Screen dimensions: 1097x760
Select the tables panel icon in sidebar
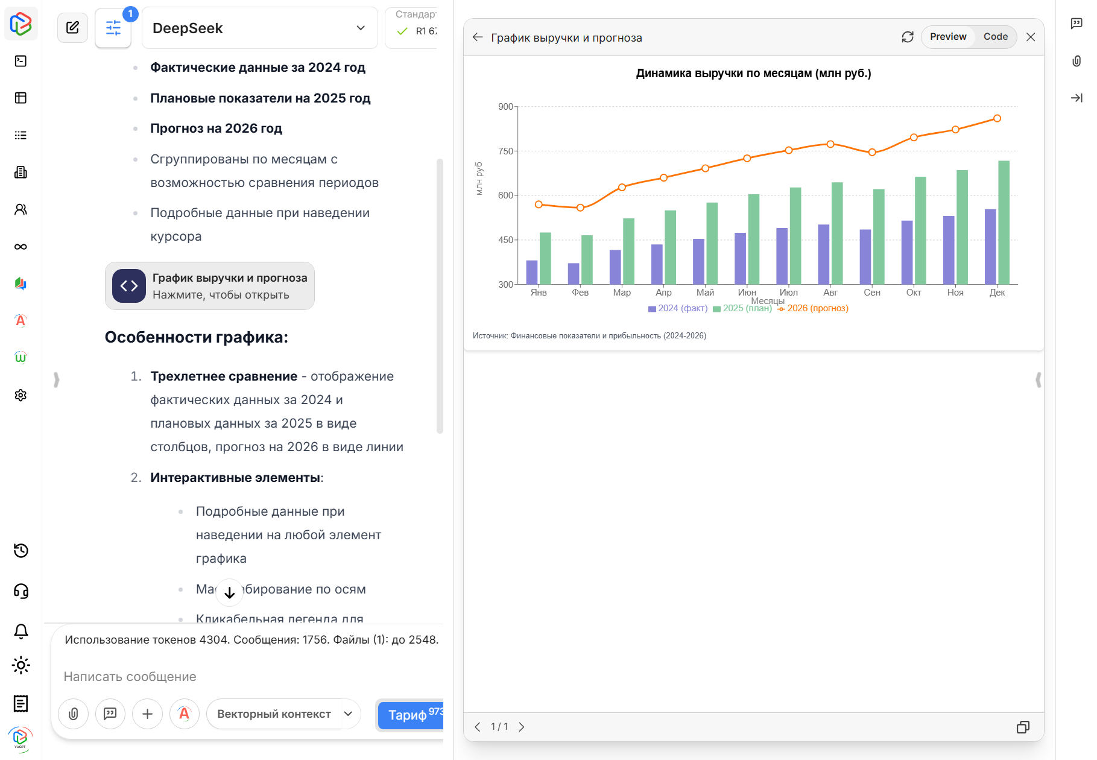point(21,97)
